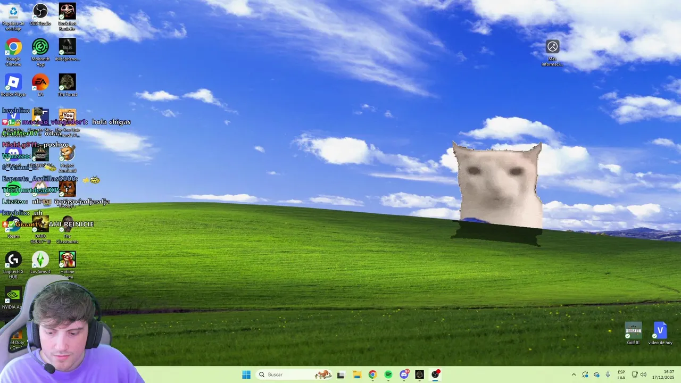Screen dimensions: 681x383
Task: Open OBS Studio from the taskbar
Action: click(x=436, y=374)
